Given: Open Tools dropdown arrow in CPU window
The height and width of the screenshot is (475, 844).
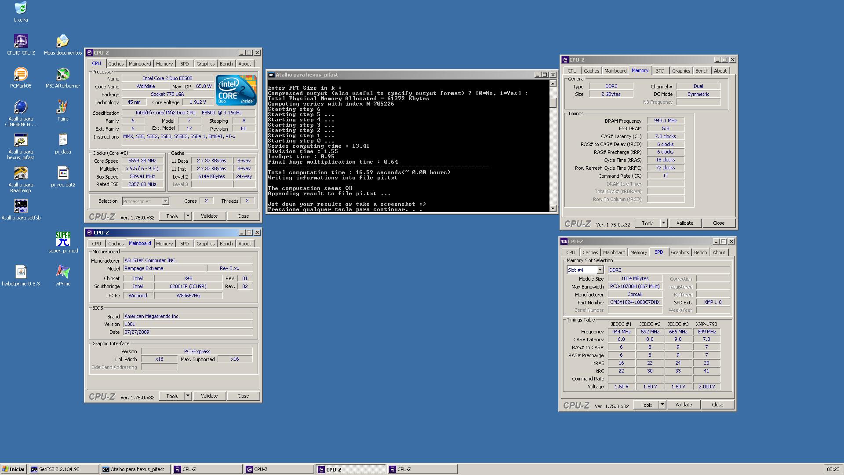Looking at the screenshot, I should (188, 216).
